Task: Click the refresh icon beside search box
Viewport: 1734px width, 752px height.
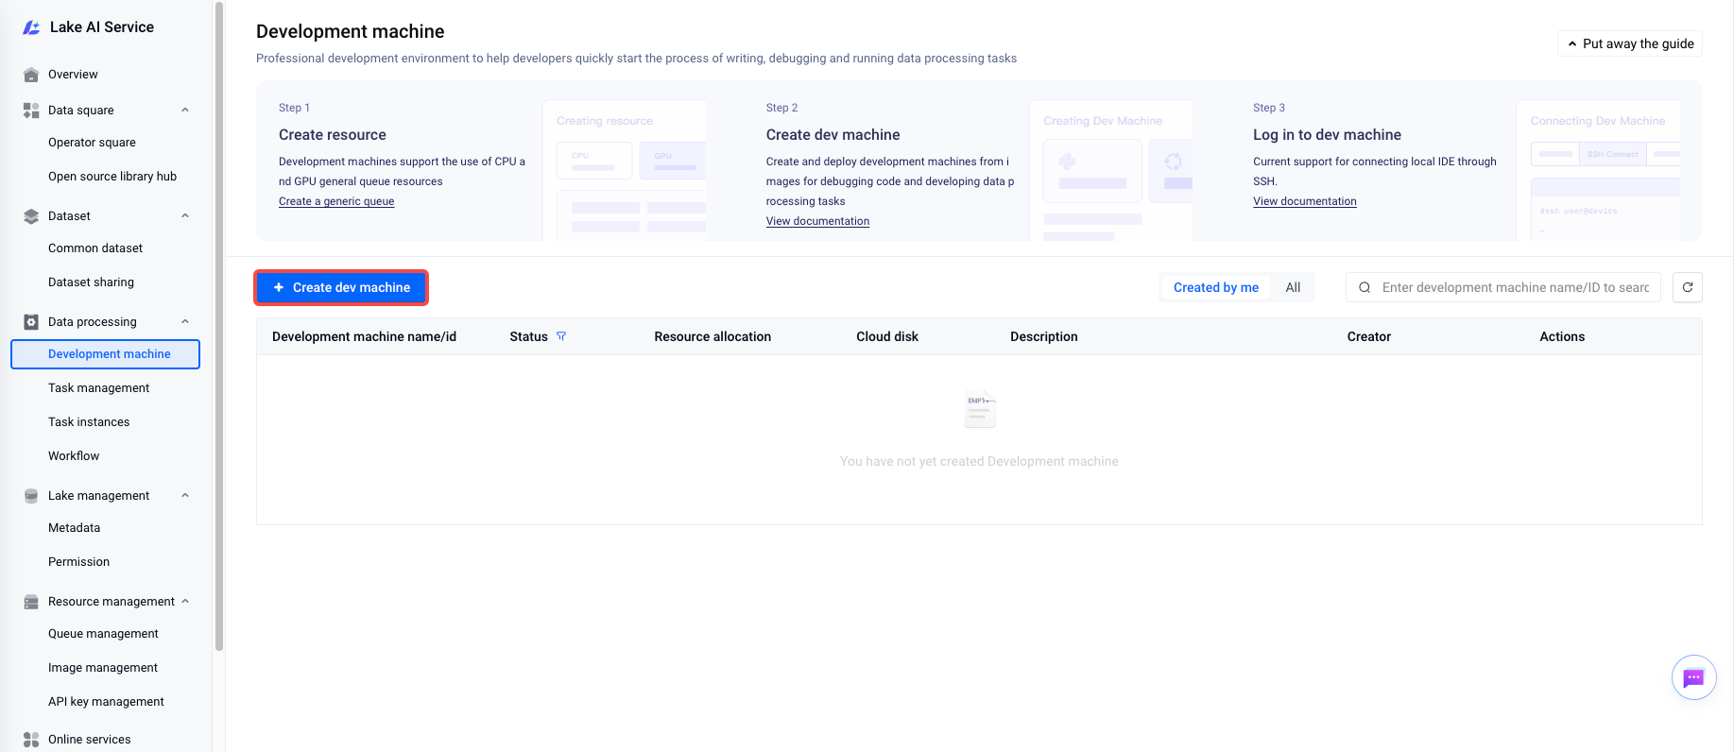Action: tap(1688, 287)
